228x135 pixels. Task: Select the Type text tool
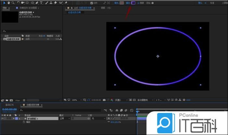click(41, 3)
